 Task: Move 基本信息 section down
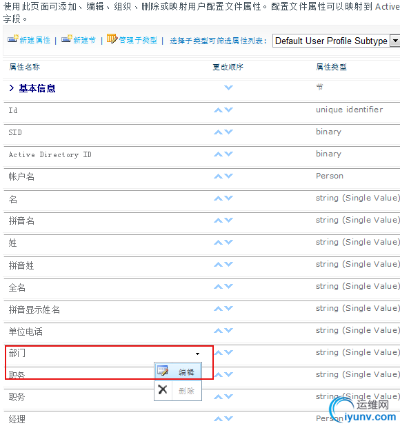pos(229,88)
